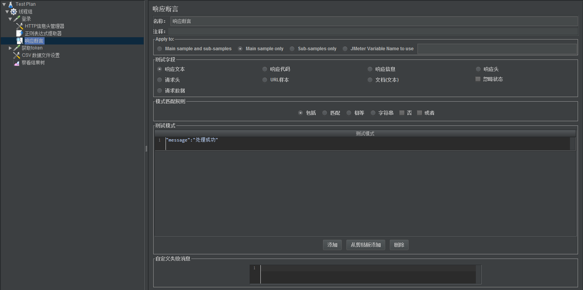Select JMeter Variable Name to use option
Screen dimensions: 583x290
[378, 49]
